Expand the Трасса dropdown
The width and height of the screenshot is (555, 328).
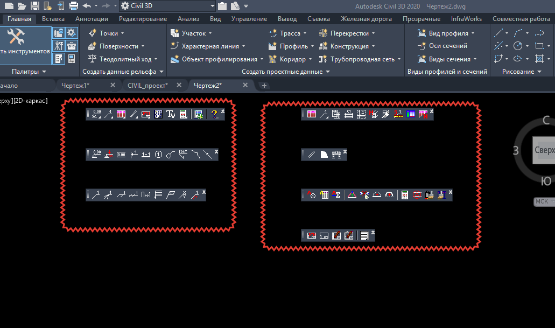305,33
